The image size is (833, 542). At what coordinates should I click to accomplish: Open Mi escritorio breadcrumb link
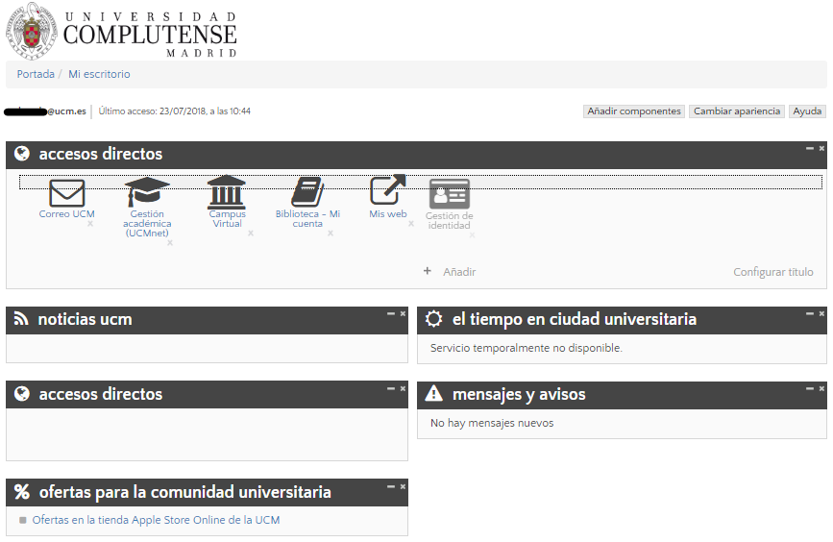(99, 74)
